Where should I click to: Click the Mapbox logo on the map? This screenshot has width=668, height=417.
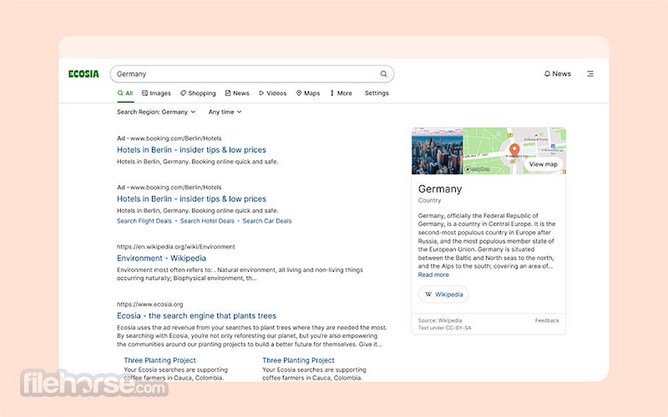pos(477,169)
